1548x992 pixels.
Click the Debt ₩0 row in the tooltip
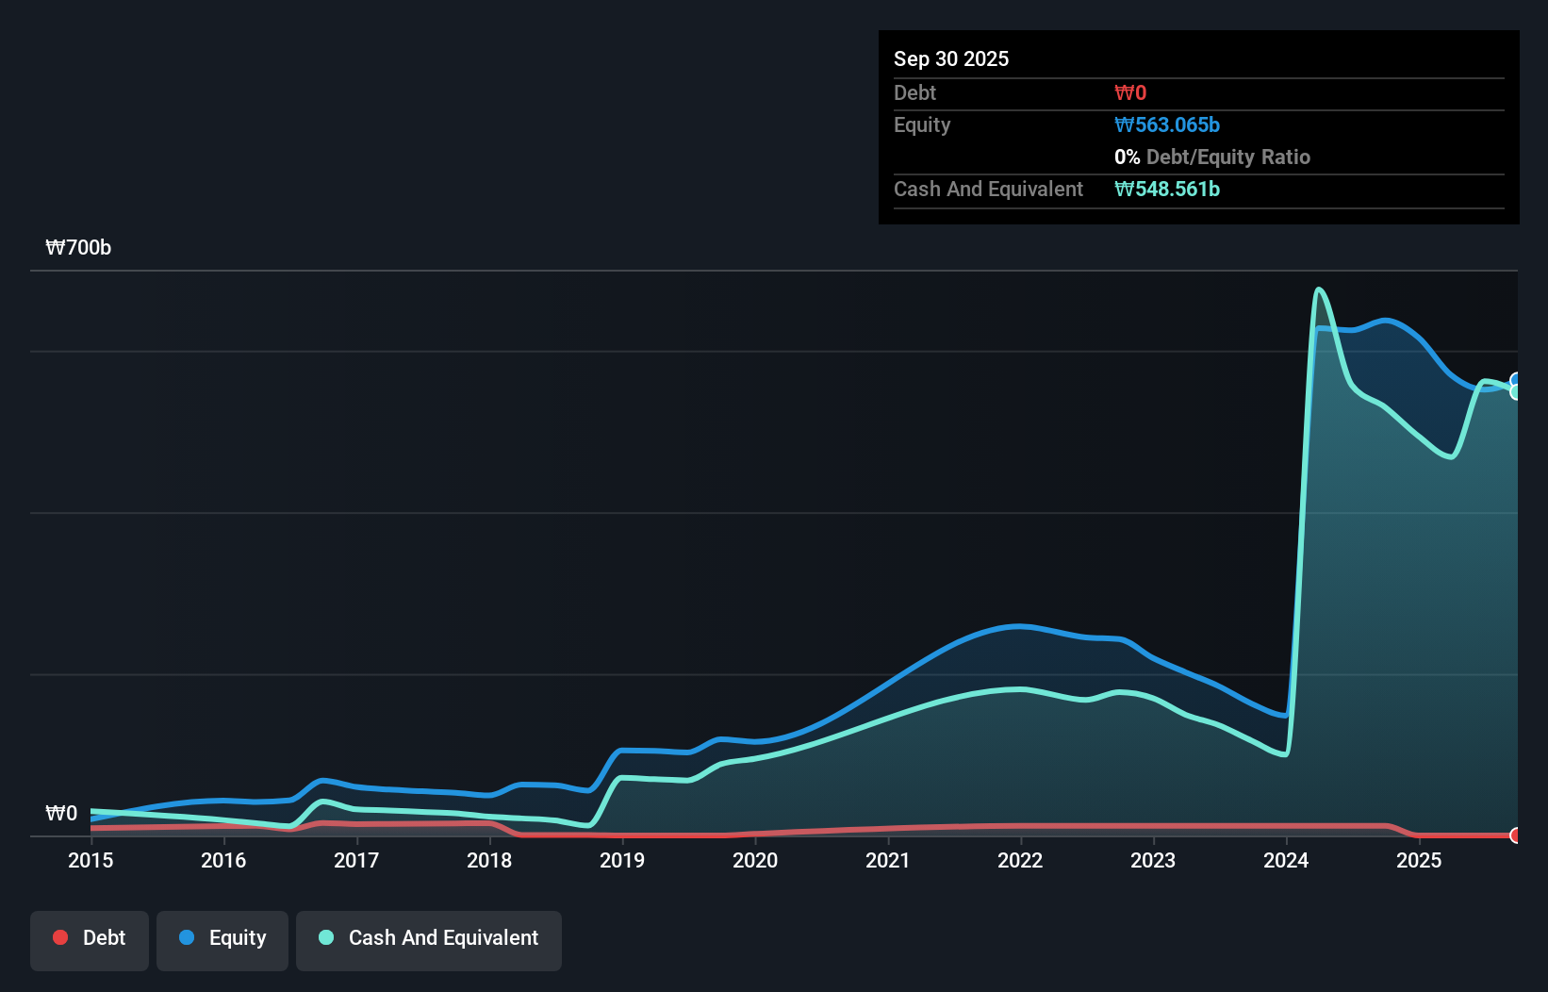tap(1129, 91)
